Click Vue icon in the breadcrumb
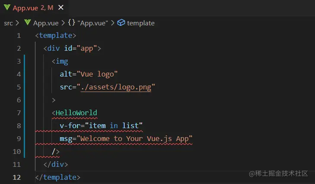315x184 pixels. click(x=28, y=22)
